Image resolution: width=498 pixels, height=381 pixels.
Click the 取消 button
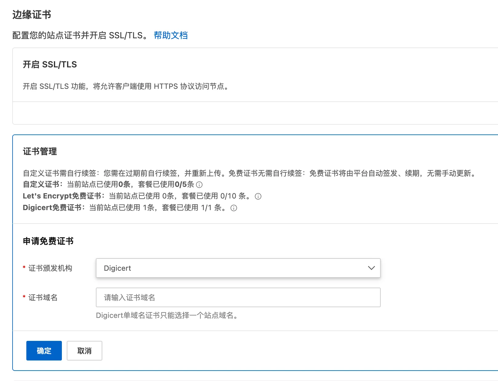pyautogui.click(x=84, y=351)
